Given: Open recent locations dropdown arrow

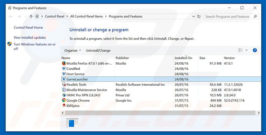Looking at the screenshot, I should (x=26, y=16).
